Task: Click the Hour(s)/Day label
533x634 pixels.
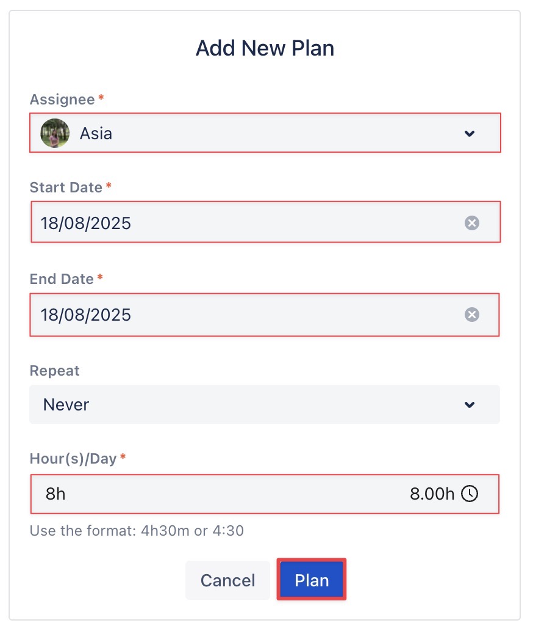Action: pyautogui.click(x=73, y=459)
